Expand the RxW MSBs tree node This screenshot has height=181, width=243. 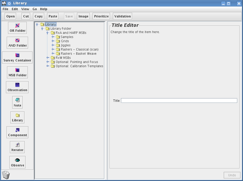(x=48, y=58)
